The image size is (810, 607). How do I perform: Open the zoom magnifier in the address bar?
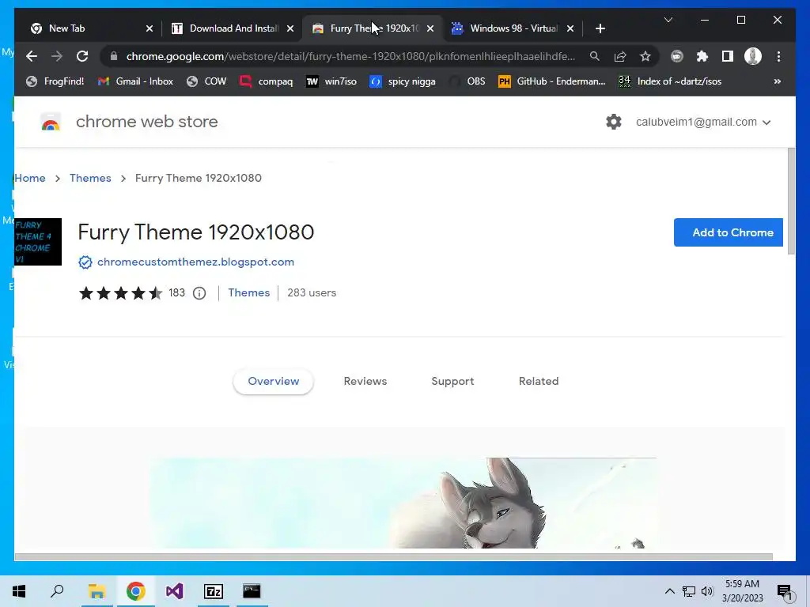click(x=595, y=56)
